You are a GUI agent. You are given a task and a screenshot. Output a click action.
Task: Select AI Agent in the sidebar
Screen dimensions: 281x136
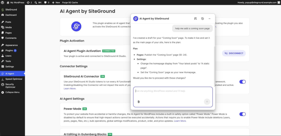coord(12,74)
